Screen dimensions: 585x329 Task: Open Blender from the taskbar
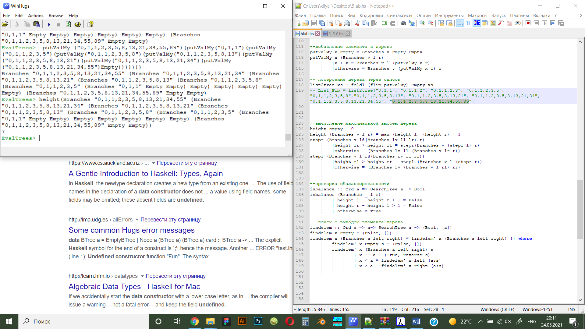pyautogui.click(x=321, y=321)
